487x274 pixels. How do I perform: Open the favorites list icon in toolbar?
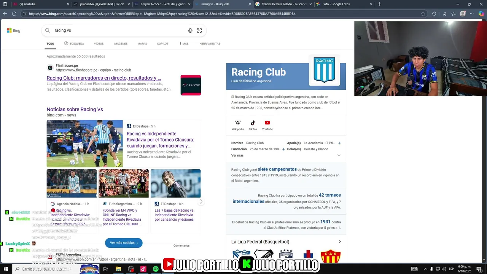[x=454, y=14]
